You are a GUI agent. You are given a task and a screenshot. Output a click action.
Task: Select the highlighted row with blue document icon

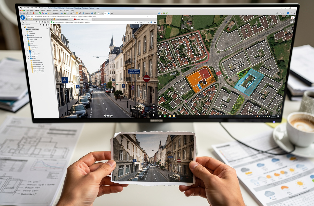tap(32, 29)
